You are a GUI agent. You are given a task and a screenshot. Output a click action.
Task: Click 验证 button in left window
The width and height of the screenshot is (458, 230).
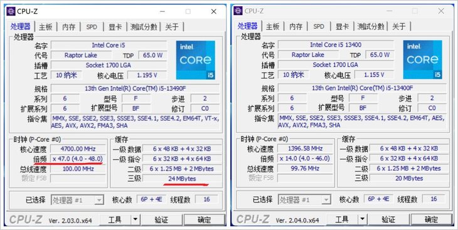coord(161,220)
